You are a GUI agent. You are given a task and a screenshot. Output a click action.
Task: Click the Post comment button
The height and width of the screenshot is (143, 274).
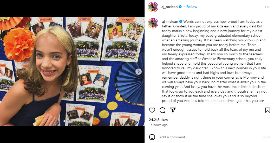tap(267, 137)
